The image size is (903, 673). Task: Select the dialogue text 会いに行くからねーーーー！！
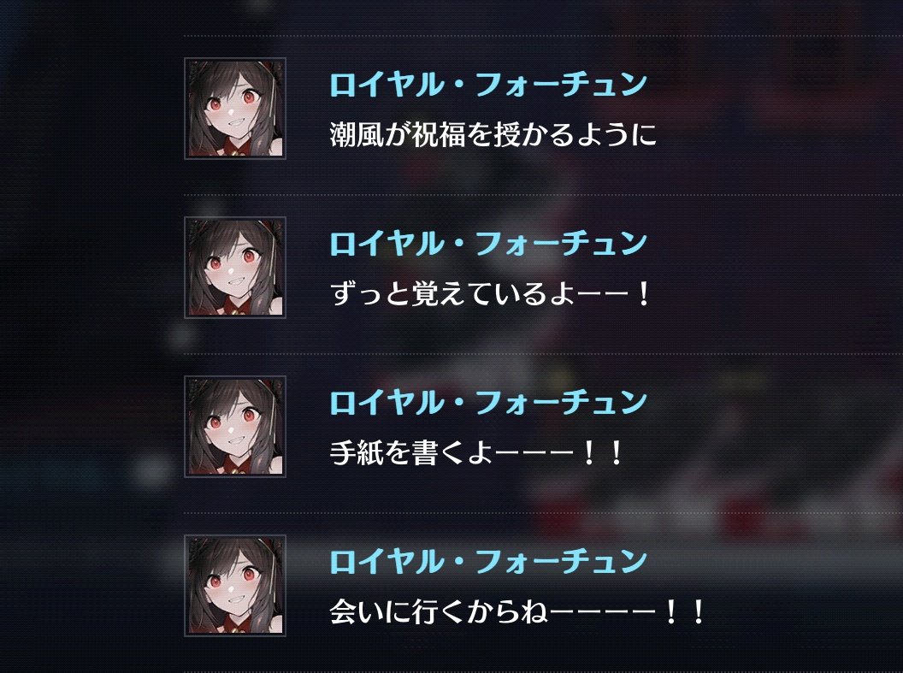517,612
